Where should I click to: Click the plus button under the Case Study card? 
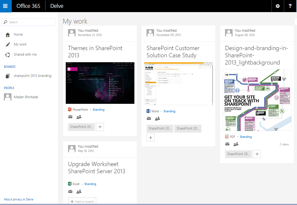click(x=150, y=137)
